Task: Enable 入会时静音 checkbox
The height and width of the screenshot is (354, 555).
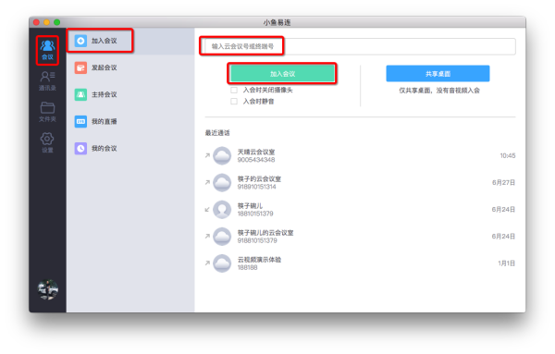Action: [x=234, y=102]
